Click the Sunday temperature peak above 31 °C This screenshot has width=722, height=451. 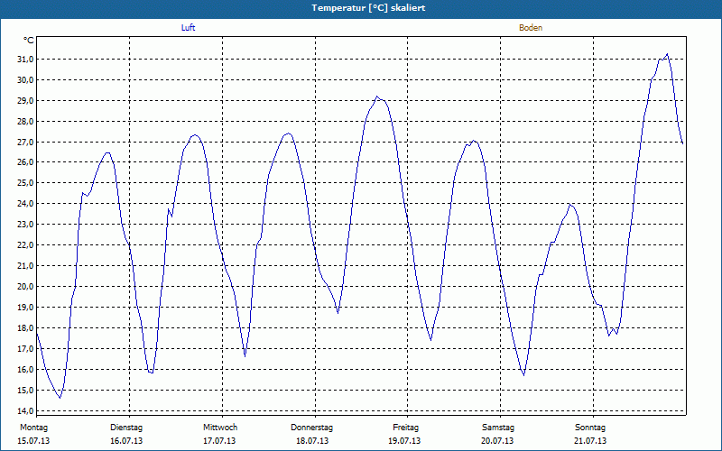coord(667,54)
